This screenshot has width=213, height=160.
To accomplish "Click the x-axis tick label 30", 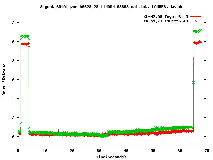I will tap(99, 151).
